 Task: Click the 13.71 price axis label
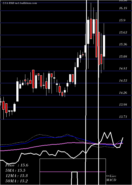123,117
